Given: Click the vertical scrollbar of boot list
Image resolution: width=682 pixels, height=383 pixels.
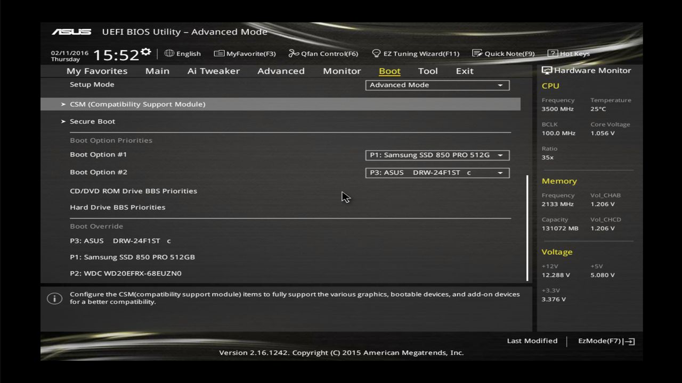Looking at the screenshot, I should tap(527, 228).
